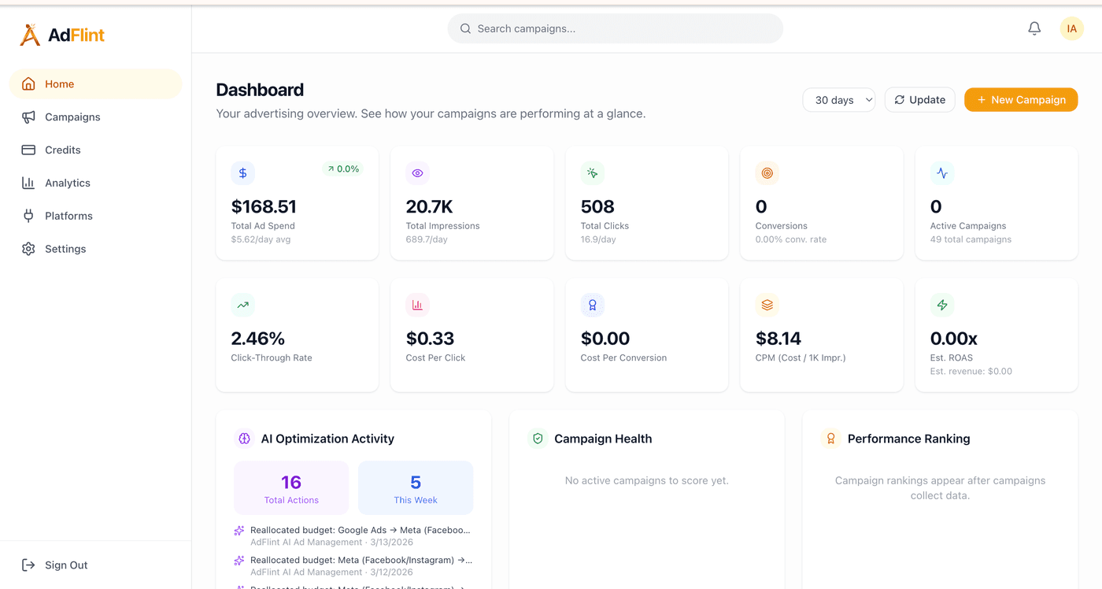Navigate to the Platforms section
The height and width of the screenshot is (589, 1102).
[x=67, y=215]
